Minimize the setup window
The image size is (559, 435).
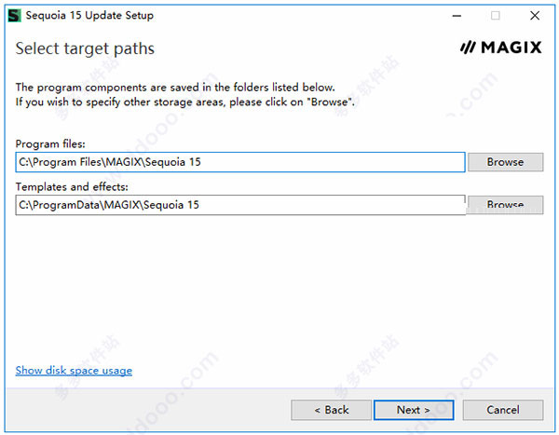pos(457,16)
